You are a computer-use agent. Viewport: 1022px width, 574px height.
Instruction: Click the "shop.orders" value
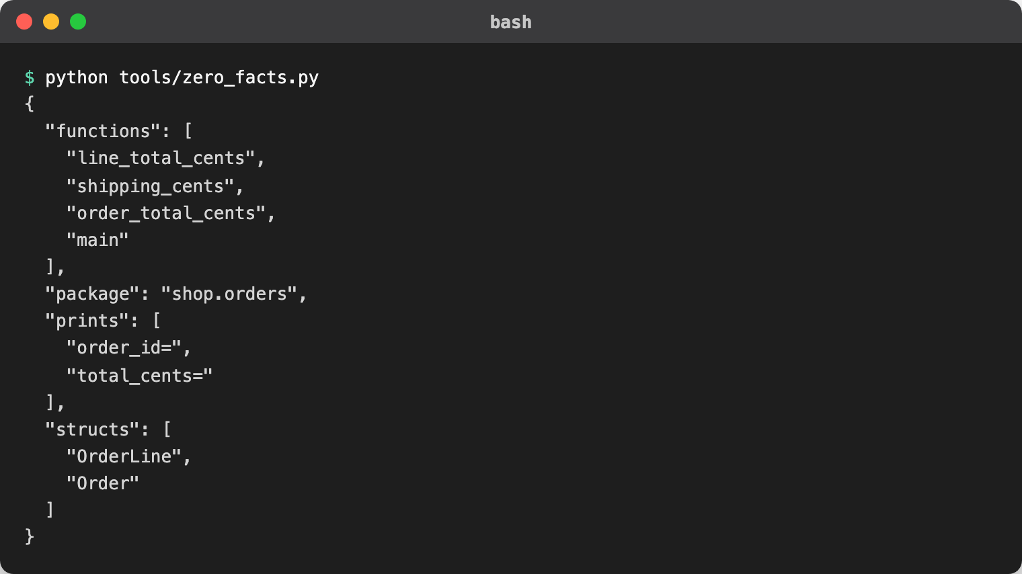click(x=229, y=294)
